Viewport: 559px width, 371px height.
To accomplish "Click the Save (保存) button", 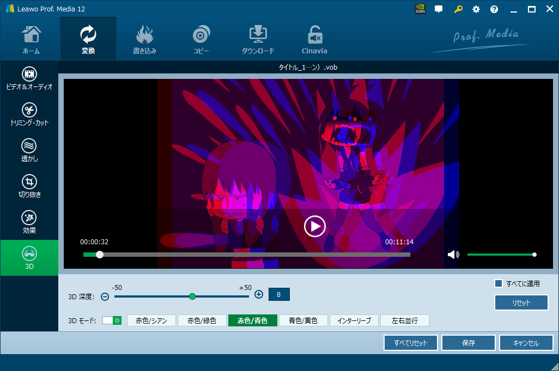I will (x=468, y=343).
